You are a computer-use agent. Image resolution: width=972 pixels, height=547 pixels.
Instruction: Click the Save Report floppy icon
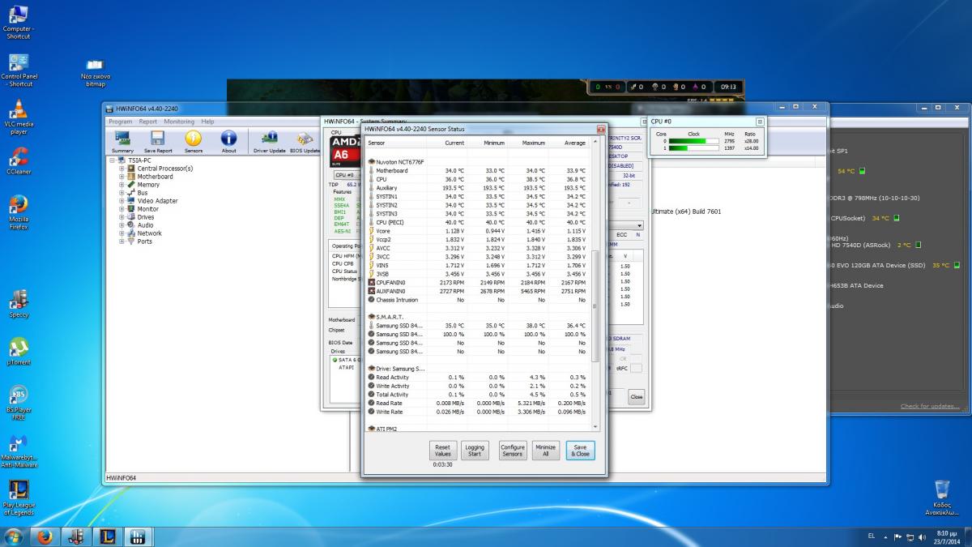[x=158, y=142]
